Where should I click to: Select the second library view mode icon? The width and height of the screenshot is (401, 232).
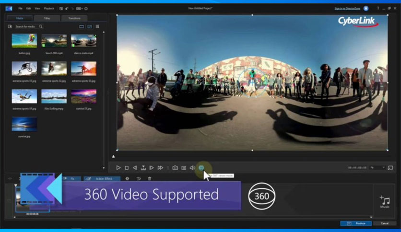[90, 26]
